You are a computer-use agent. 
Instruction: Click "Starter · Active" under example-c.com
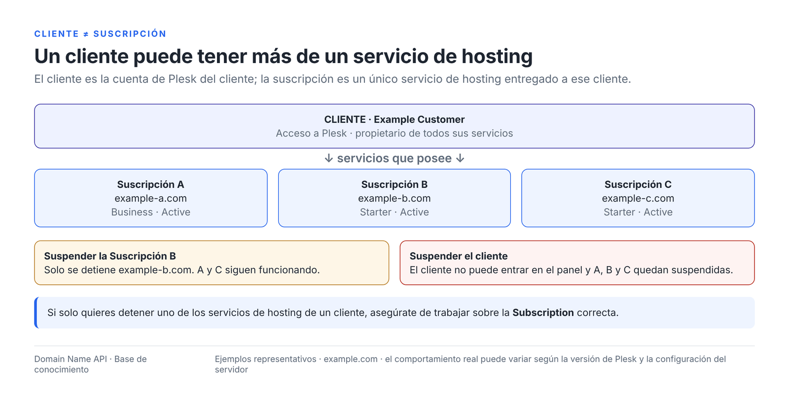(638, 212)
